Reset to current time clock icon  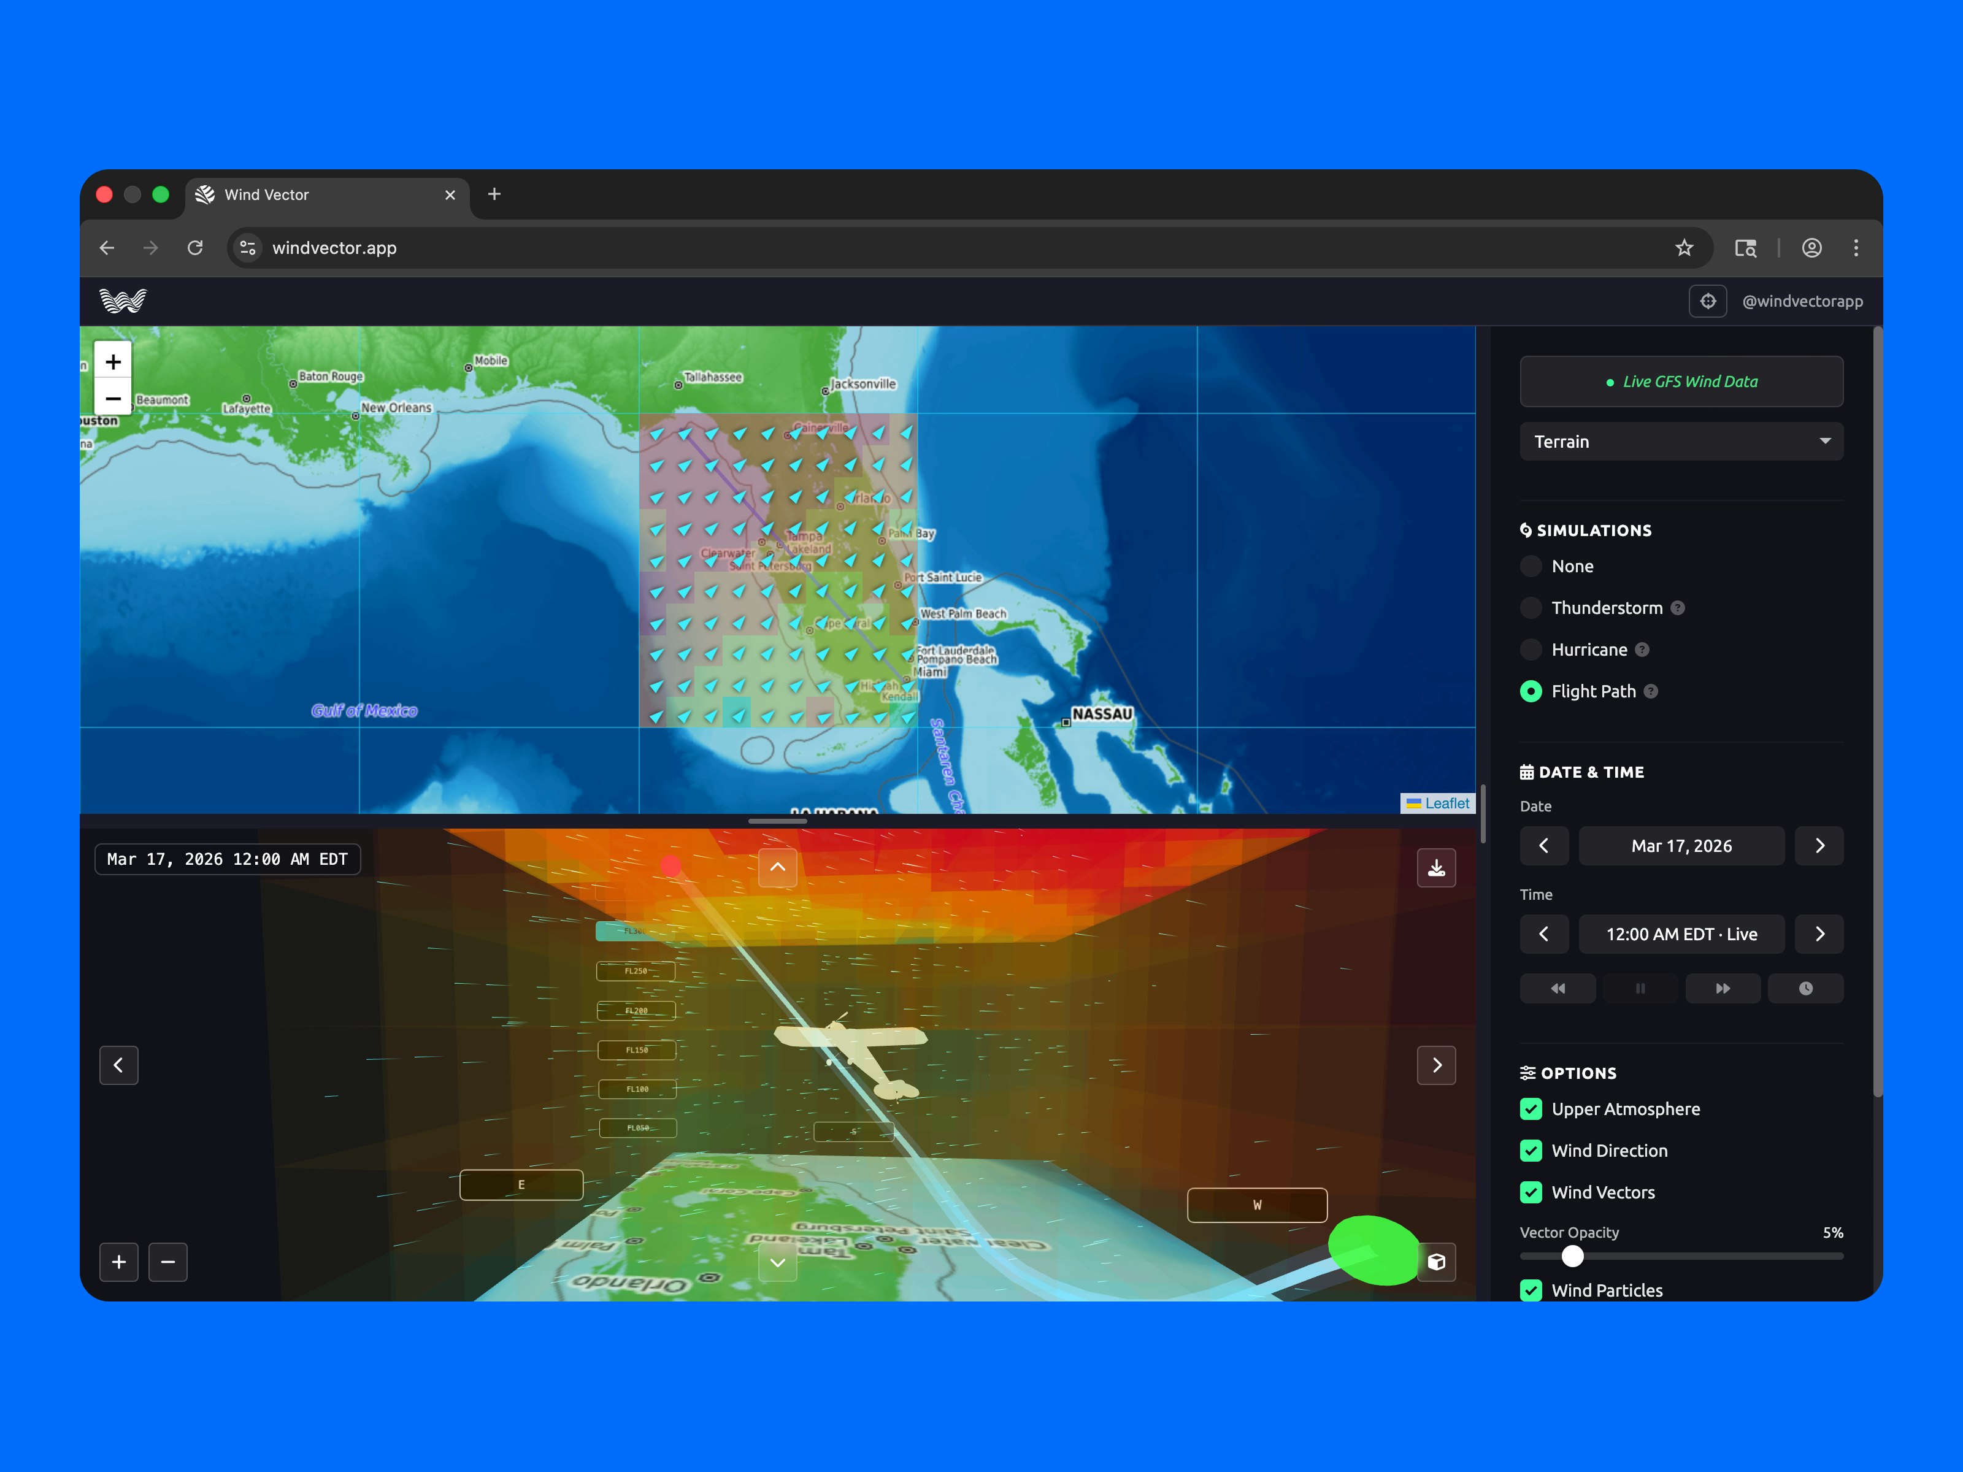pos(1805,989)
